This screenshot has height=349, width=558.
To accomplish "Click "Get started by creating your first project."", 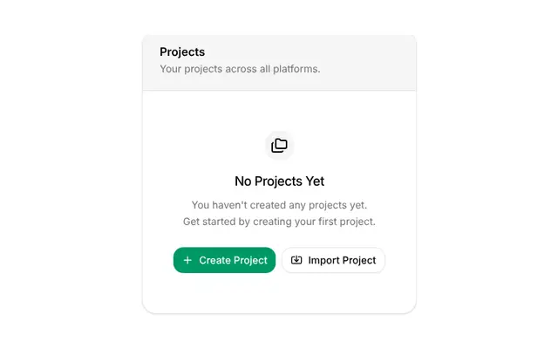I will (279, 222).
